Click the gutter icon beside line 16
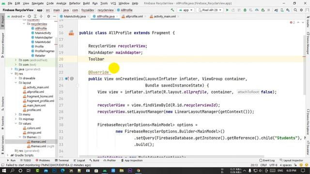The image size is (310, 174). click(71, 33)
